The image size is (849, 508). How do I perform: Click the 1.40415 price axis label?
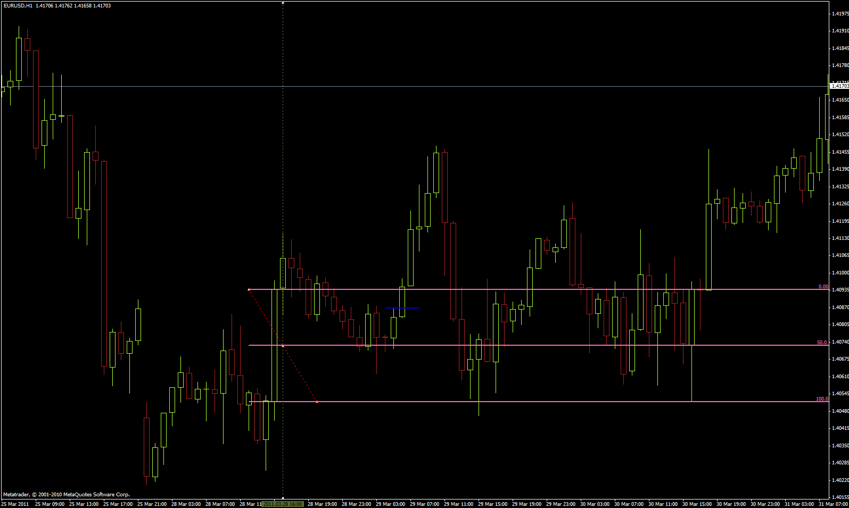[840, 428]
